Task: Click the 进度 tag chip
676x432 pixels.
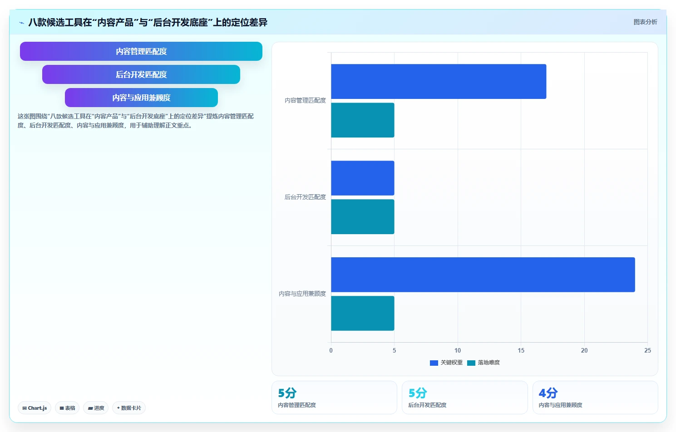Action: point(96,408)
